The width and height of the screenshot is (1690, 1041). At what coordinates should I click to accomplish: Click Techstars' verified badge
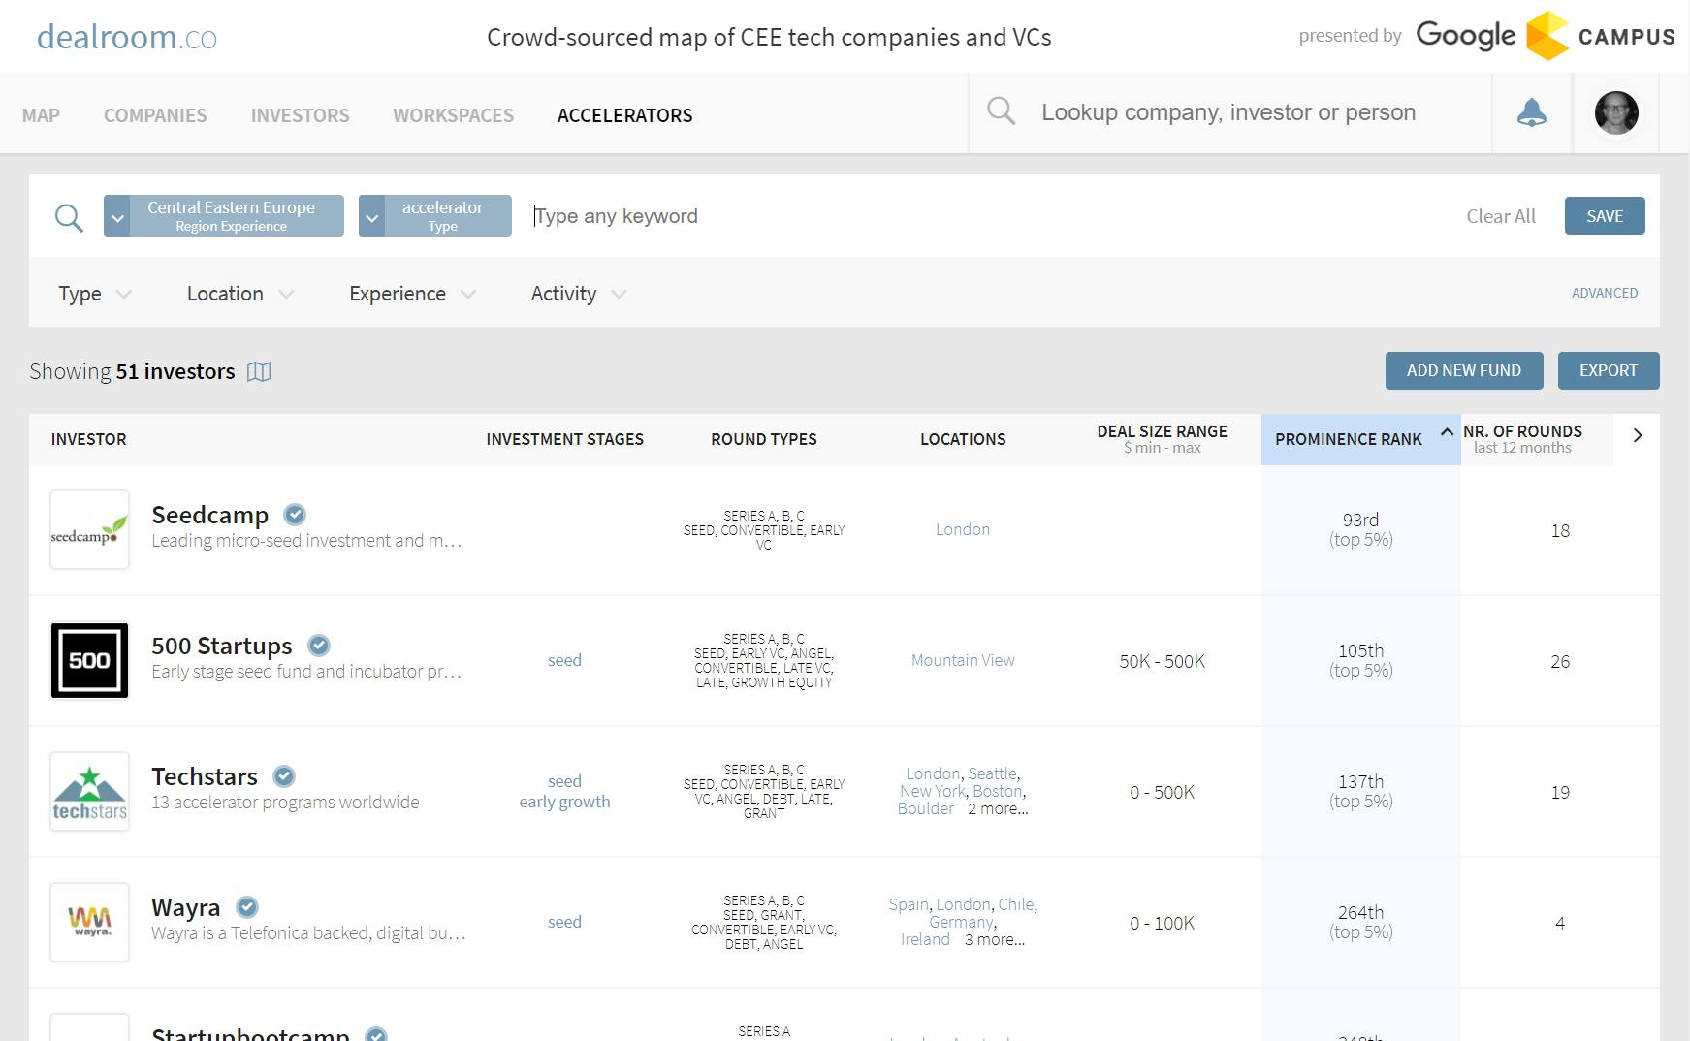(284, 776)
